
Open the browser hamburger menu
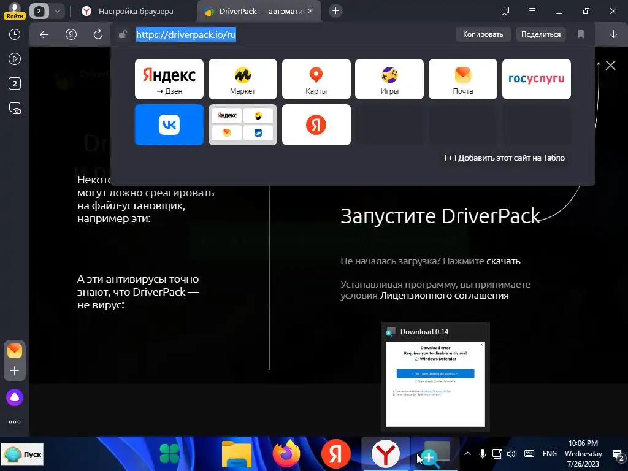pos(532,11)
